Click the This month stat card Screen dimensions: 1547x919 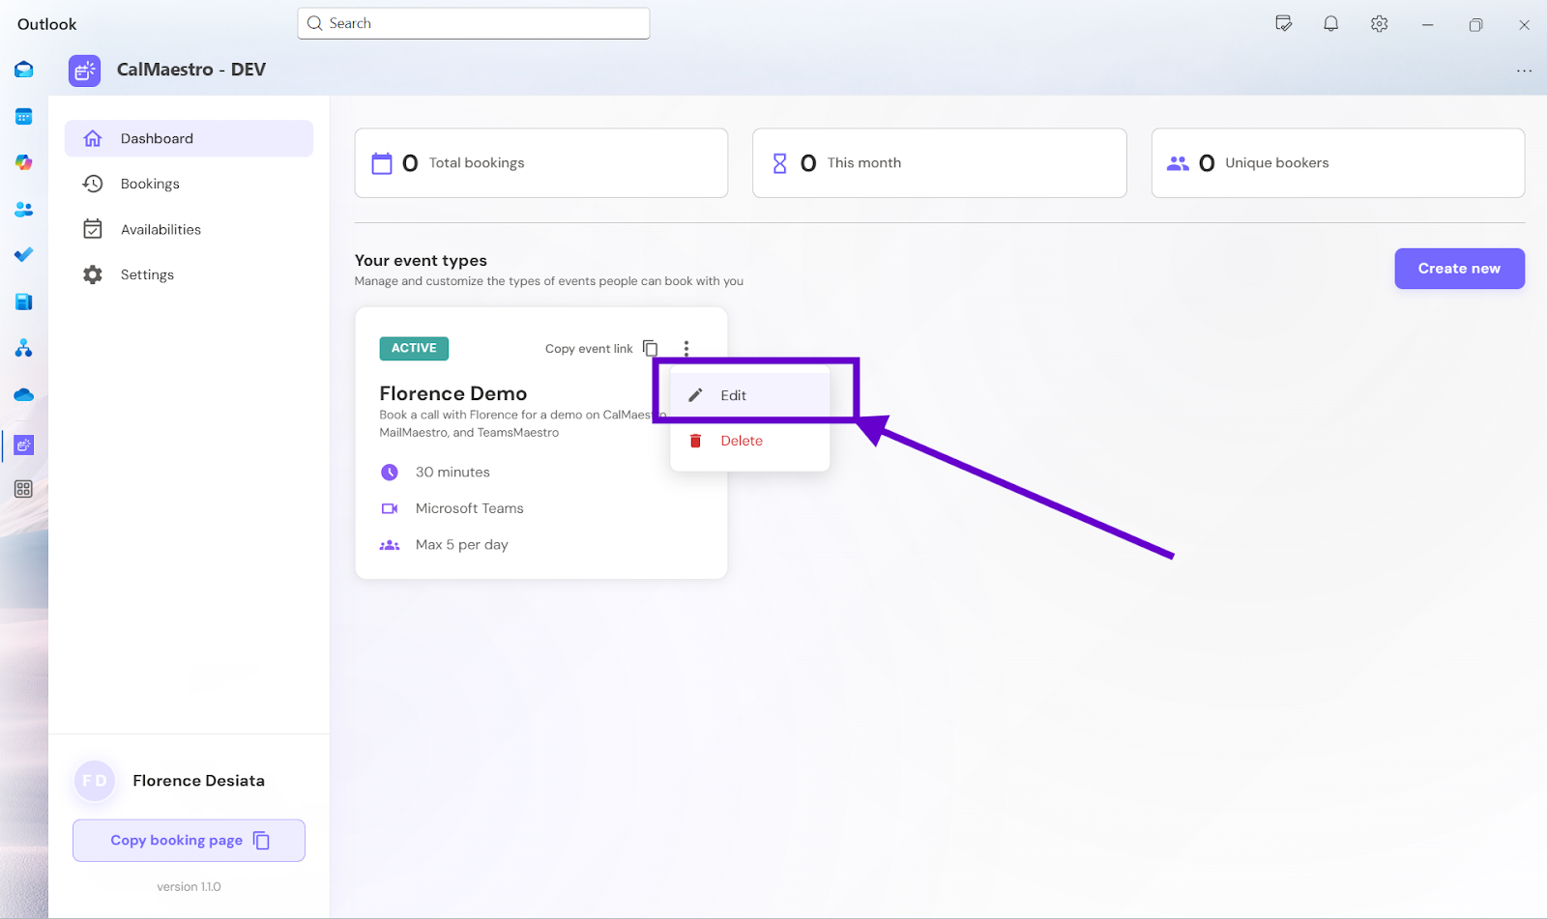coord(940,163)
